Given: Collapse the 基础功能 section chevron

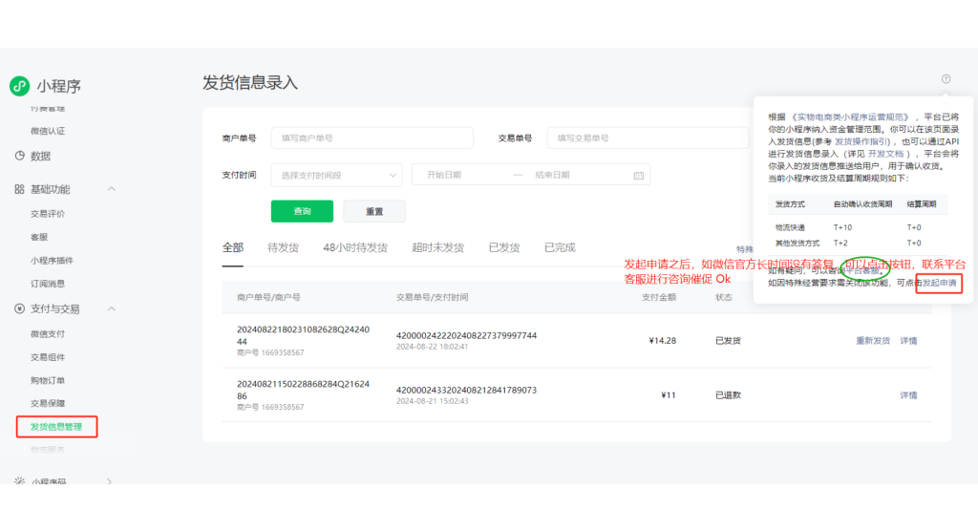Looking at the screenshot, I should click(x=111, y=189).
